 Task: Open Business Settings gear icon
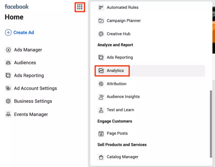click(9, 101)
